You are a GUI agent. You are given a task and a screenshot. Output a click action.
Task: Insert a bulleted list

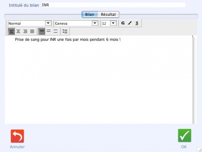click(65, 31)
